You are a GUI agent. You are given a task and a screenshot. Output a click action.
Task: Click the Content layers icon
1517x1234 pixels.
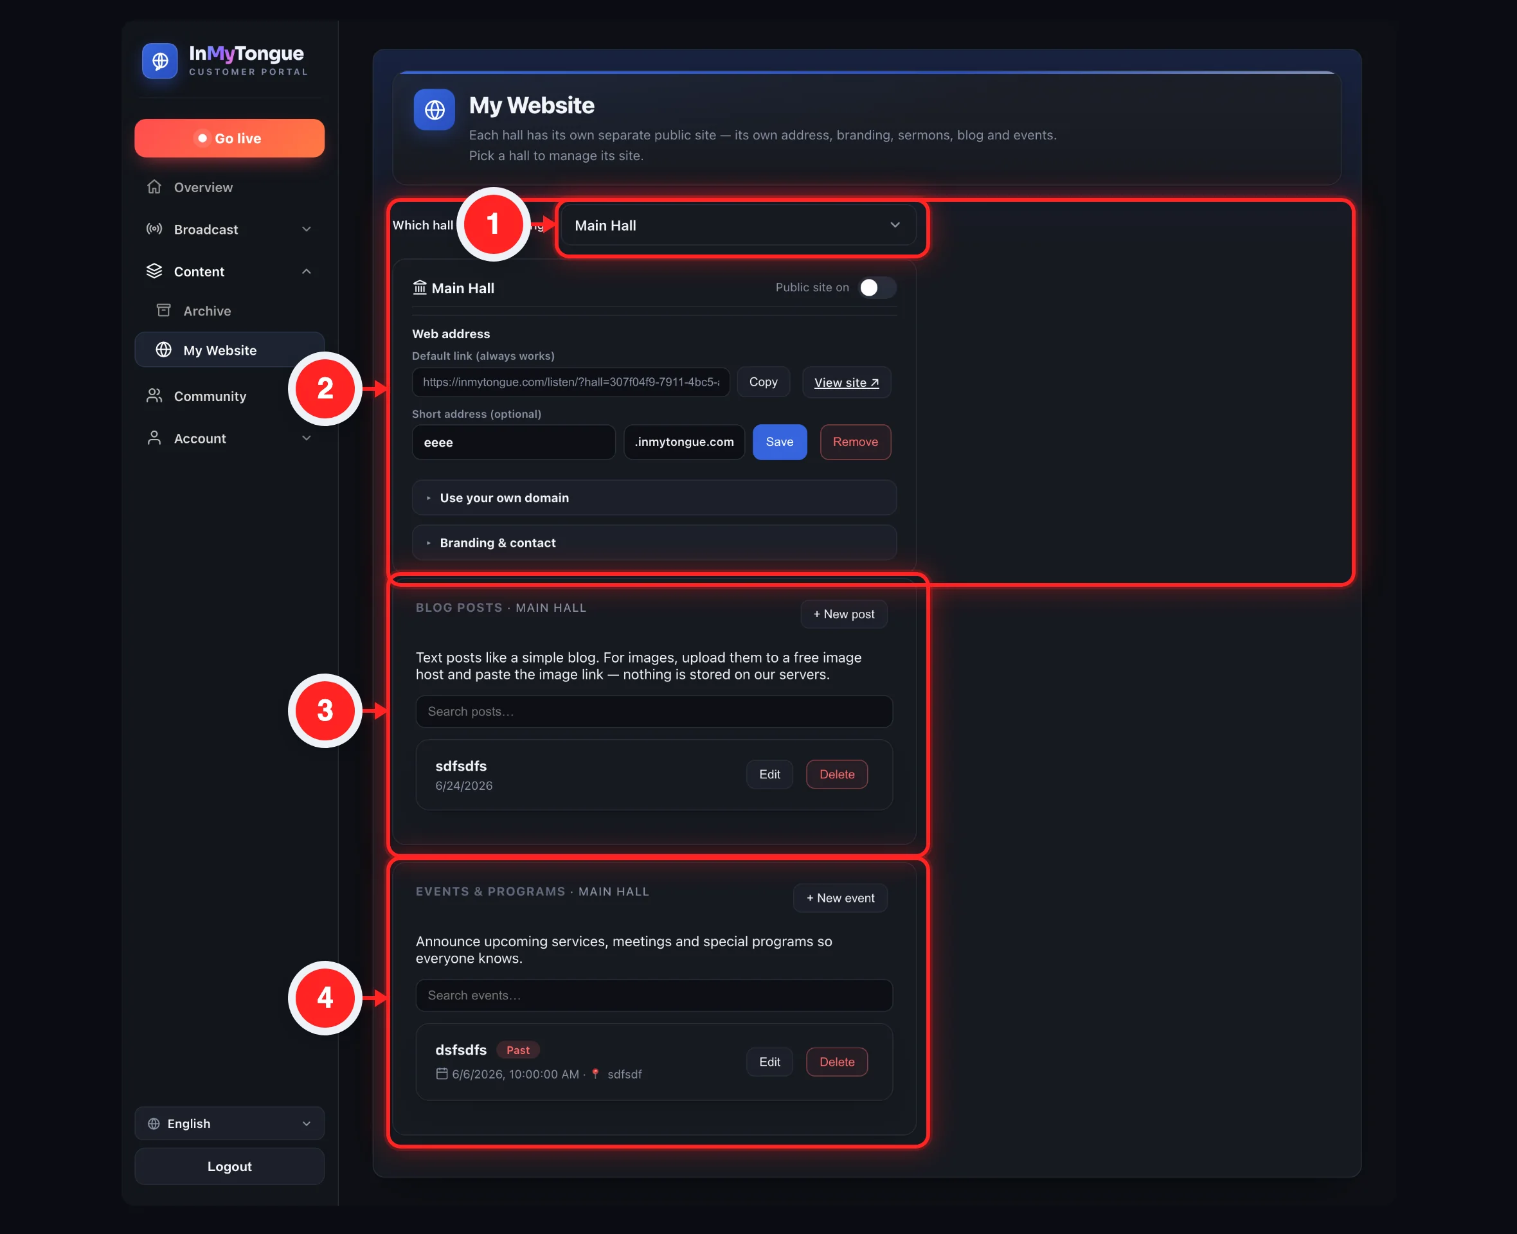[154, 271]
